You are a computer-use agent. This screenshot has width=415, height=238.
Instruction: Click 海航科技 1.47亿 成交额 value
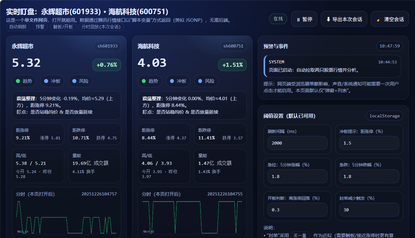[x=215, y=163]
